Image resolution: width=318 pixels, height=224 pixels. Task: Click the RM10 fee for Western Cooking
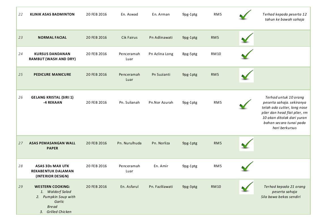click(x=216, y=186)
